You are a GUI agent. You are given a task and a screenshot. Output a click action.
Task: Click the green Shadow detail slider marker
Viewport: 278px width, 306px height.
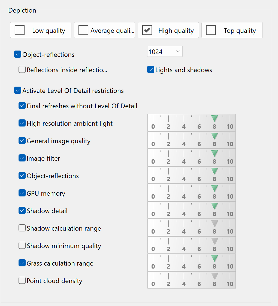pos(214,206)
